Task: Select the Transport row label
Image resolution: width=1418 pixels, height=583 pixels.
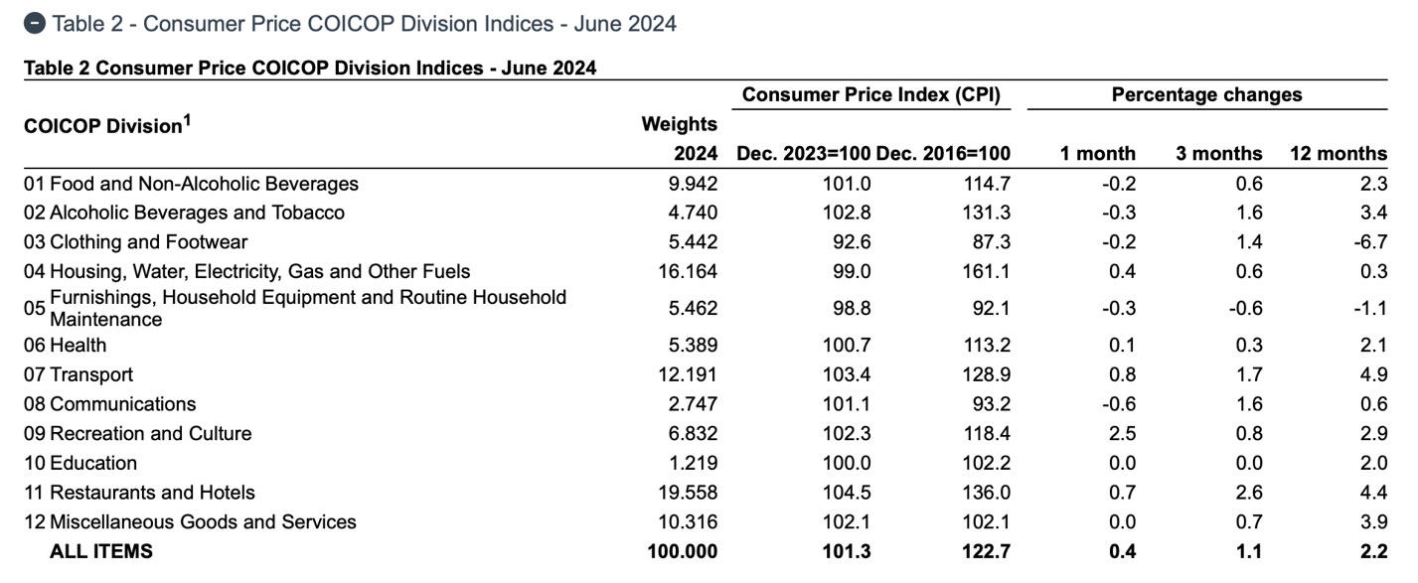Action: click(x=90, y=374)
